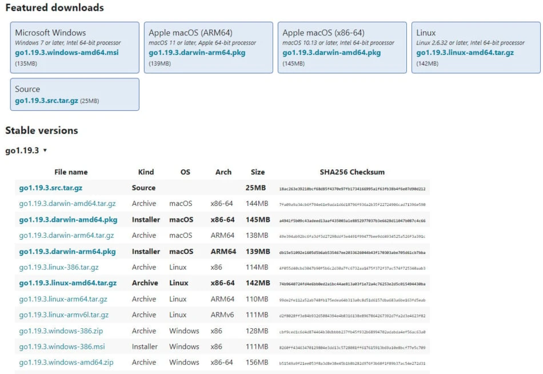The height and width of the screenshot is (374, 543).
Task: Click go1.19.3.linux-386.tar.gz in table
Action: [x=59, y=267]
